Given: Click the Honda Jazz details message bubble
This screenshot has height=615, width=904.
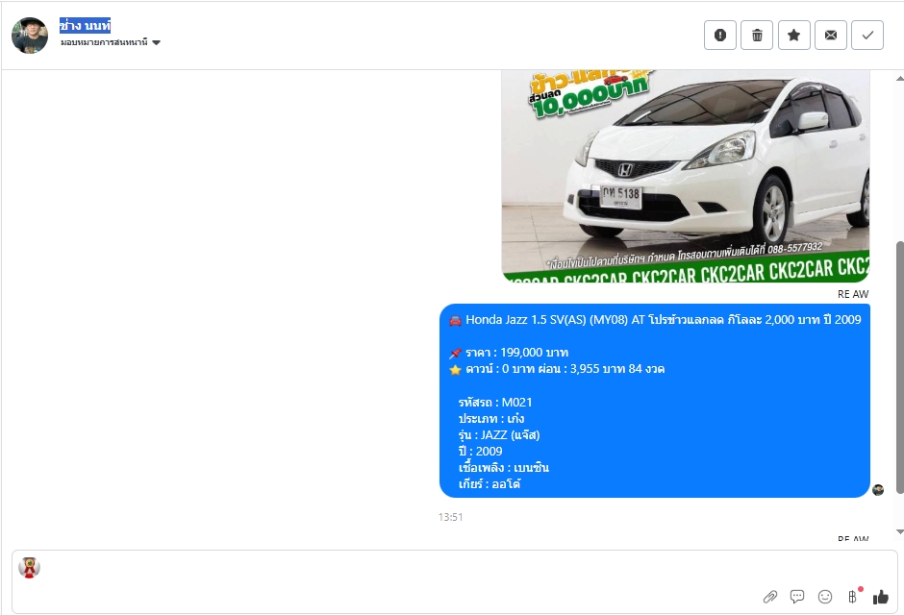Looking at the screenshot, I should [x=654, y=400].
